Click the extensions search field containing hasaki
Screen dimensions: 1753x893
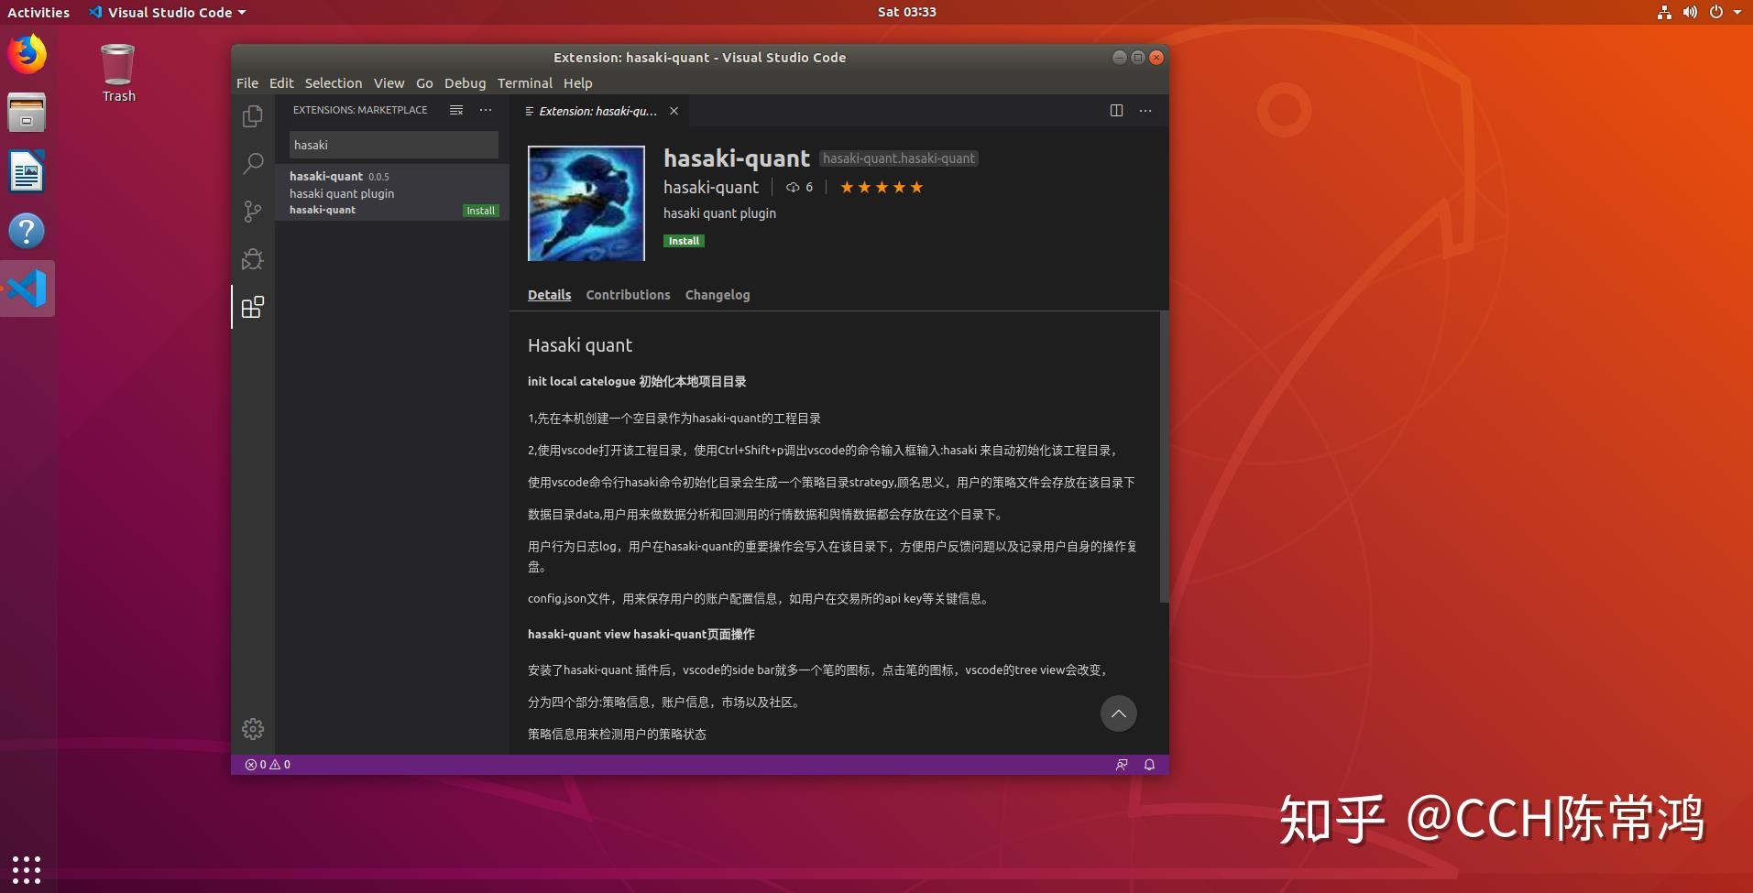click(394, 145)
